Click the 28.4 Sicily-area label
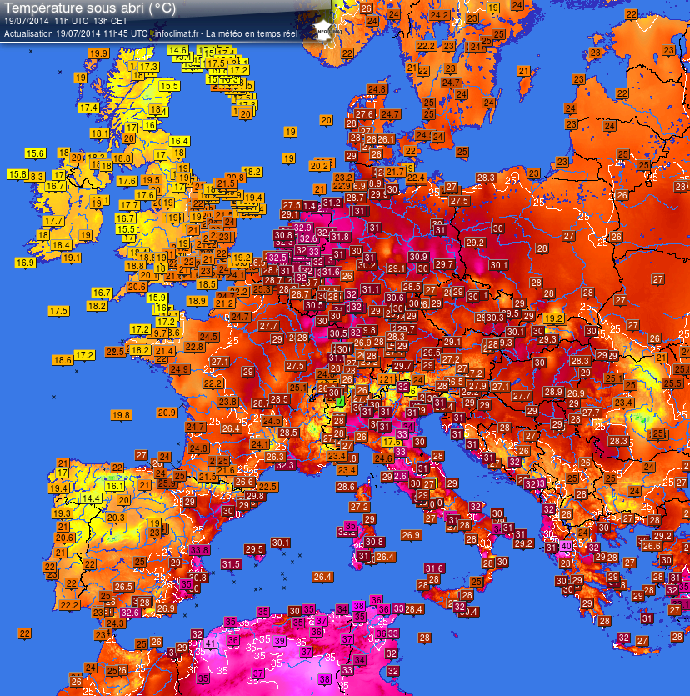Image resolution: width=690 pixels, height=696 pixels. pyautogui.click(x=414, y=609)
